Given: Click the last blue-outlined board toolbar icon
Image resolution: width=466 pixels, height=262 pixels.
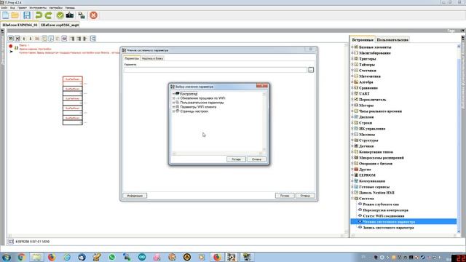Looking at the screenshot, I should point(93,39).
